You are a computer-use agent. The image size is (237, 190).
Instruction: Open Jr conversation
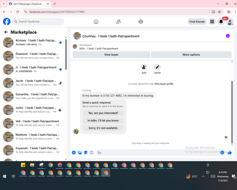(32, 69)
